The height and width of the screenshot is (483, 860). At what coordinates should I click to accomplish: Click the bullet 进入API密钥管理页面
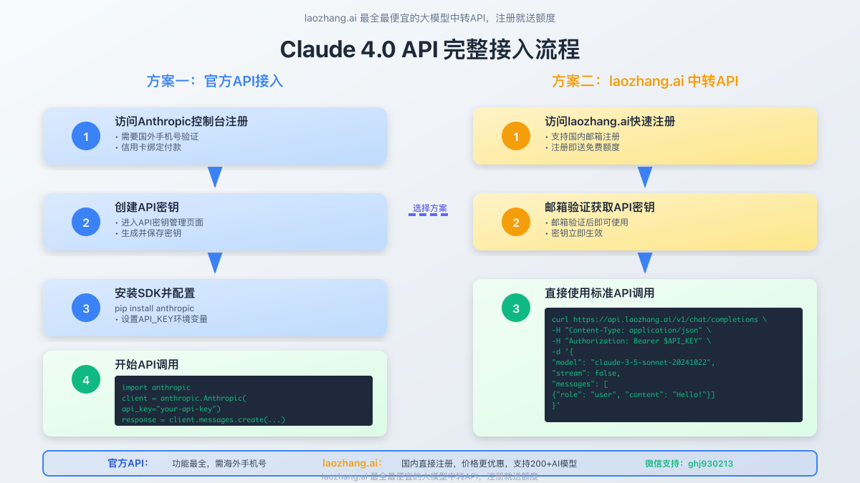tap(158, 222)
